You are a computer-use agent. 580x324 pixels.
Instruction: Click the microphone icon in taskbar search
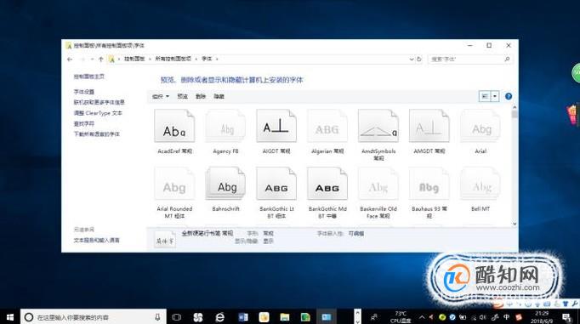pos(157,317)
